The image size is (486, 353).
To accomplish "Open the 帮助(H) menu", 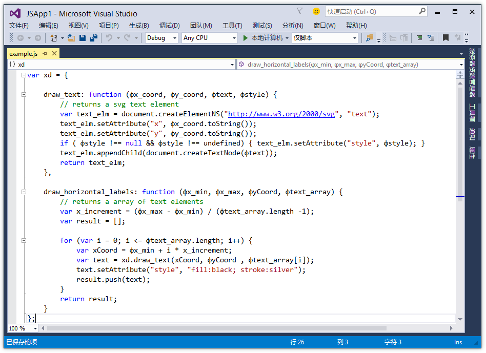I will [356, 26].
